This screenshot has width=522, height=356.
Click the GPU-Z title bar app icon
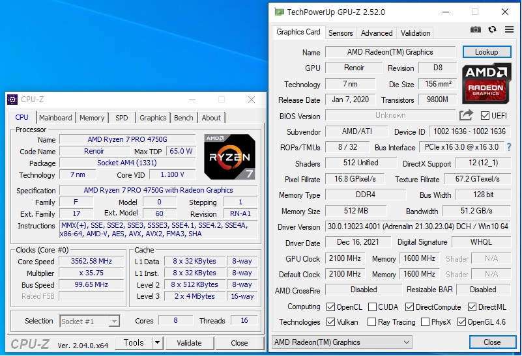pos(279,12)
